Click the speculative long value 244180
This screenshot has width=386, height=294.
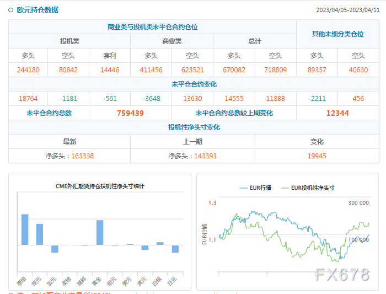pyautogui.click(x=28, y=70)
